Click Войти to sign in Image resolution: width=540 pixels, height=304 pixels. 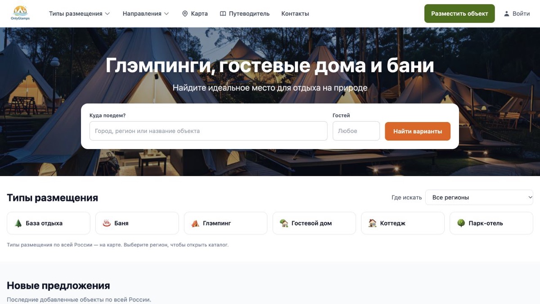[x=517, y=14]
